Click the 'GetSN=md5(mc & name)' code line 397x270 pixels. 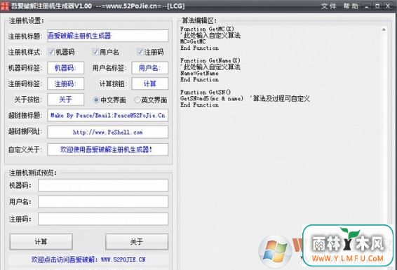pyautogui.click(x=212, y=98)
